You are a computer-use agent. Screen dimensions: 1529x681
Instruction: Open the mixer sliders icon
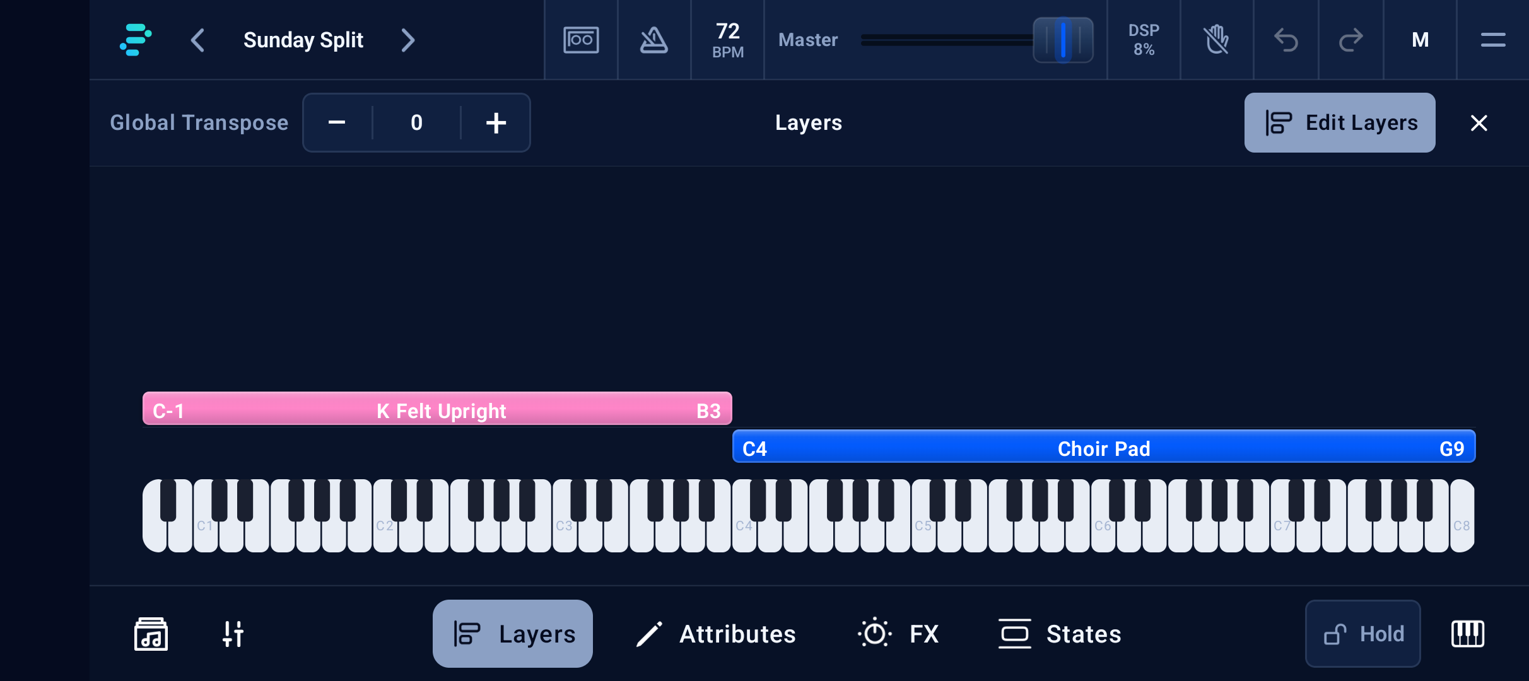pyautogui.click(x=233, y=634)
